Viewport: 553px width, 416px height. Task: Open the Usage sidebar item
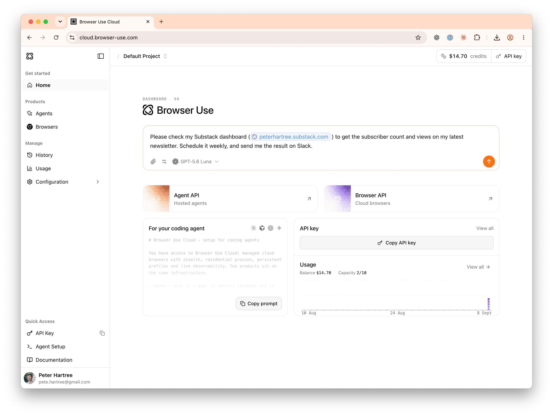pos(65,168)
